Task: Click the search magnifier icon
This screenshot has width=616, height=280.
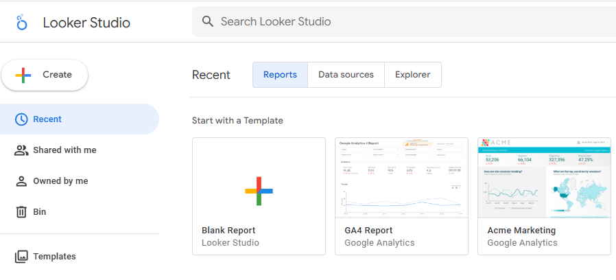Action: coord(208,21)
